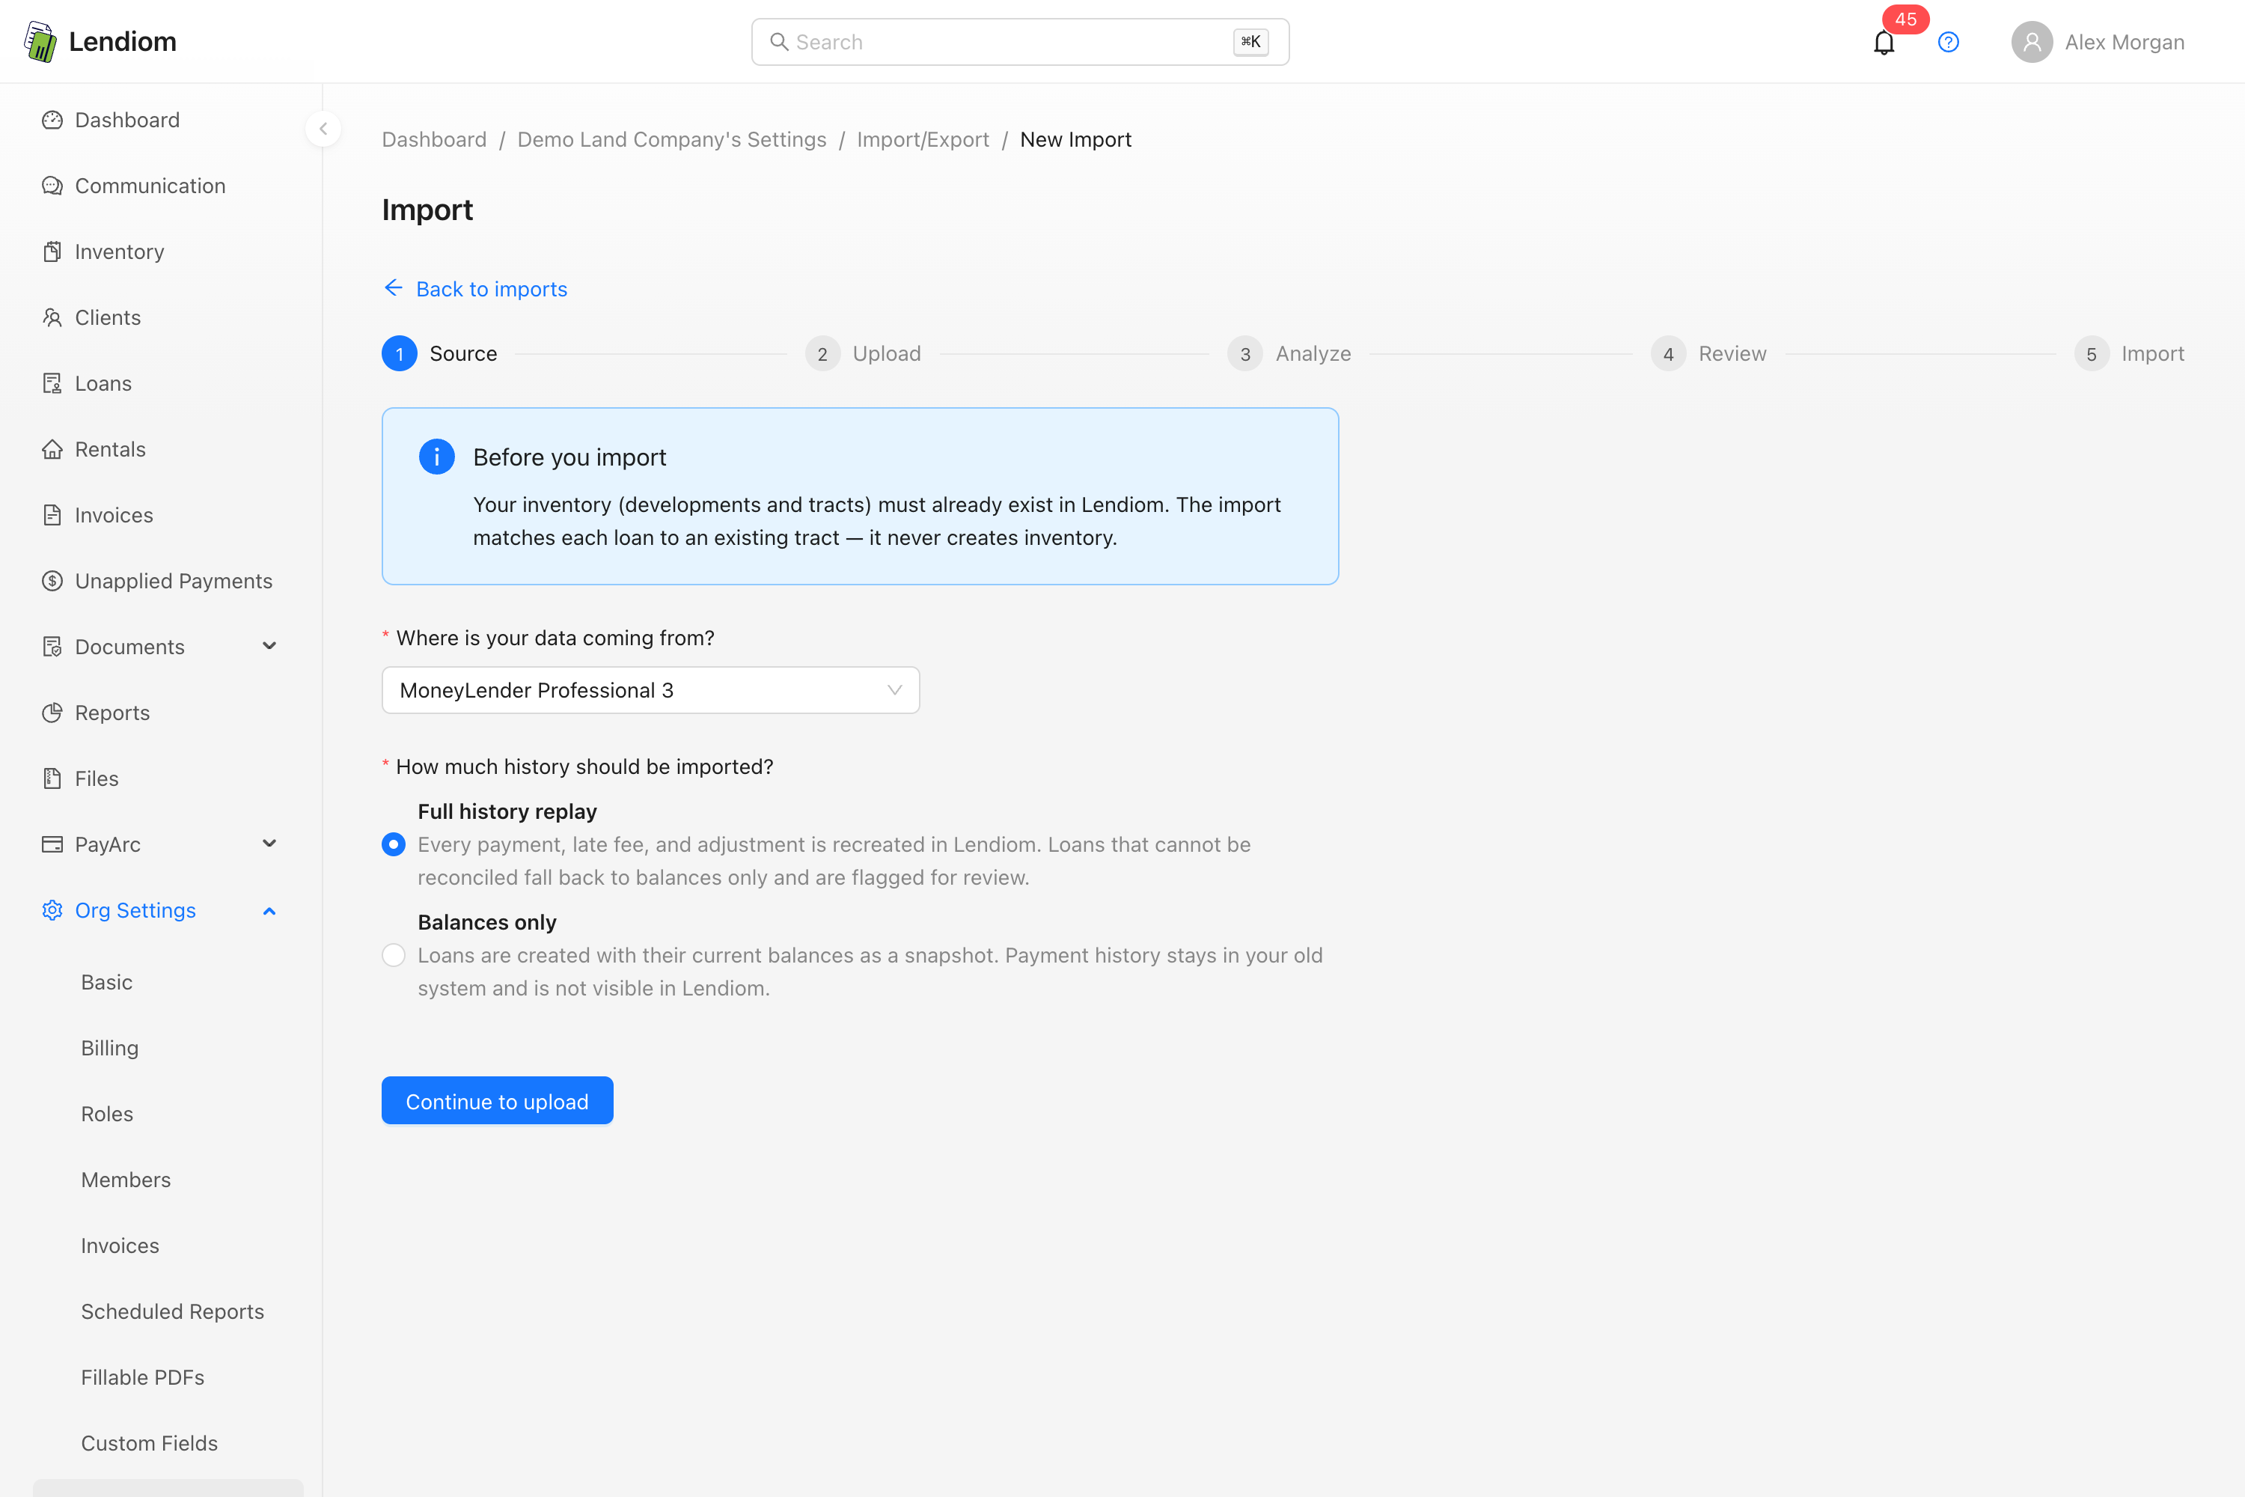Open Scheduled Reports settings
This screenshot has width=2245, height=1497.
click(173, 1312)
